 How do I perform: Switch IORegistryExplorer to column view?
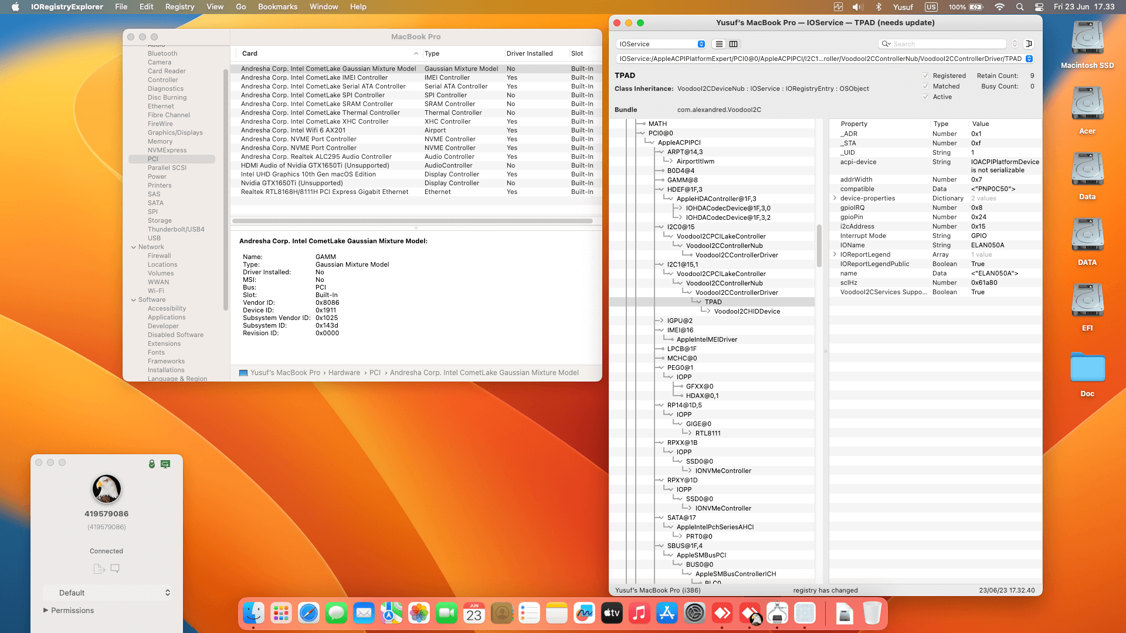pos(733,44)
